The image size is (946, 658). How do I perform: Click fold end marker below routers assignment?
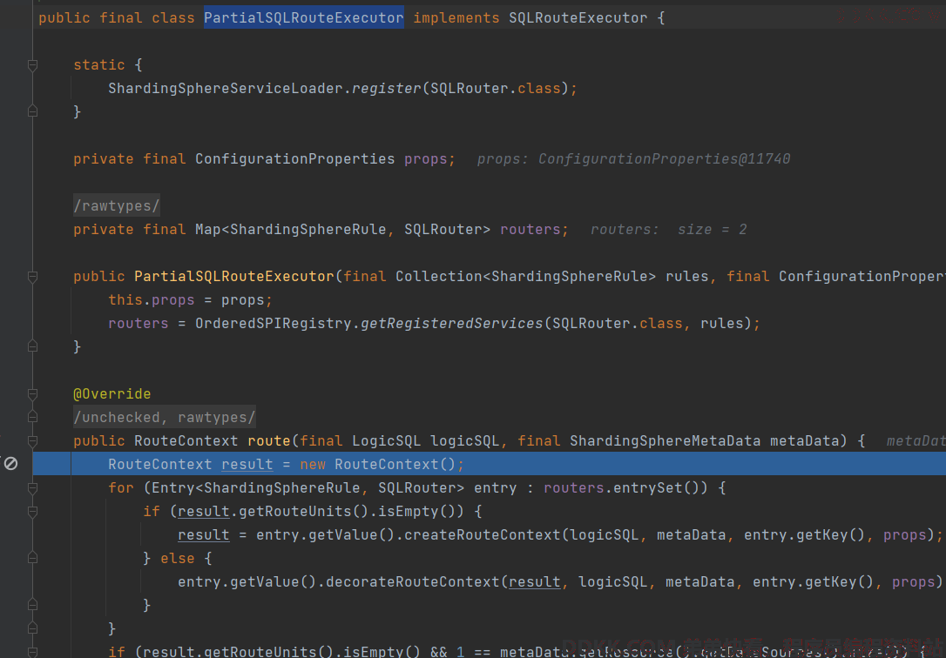point(32,346)
